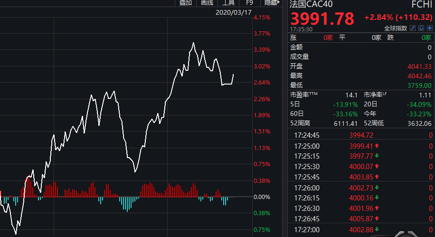This screenshot has width=435, height=237.
Task: Click the blue plus add-to-watchlist icon
Action: pyautogui.click(x=430, y=28)
